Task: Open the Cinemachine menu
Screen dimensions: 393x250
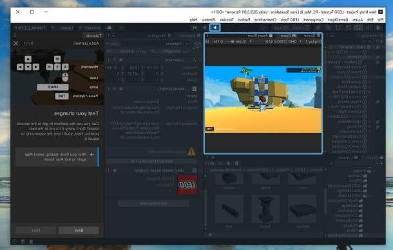Action: tap(265, 19)
